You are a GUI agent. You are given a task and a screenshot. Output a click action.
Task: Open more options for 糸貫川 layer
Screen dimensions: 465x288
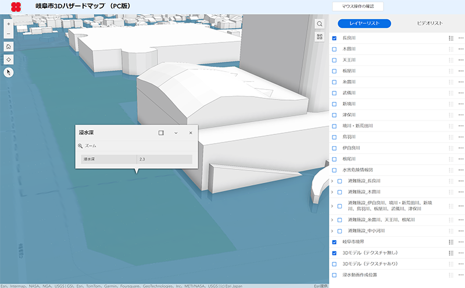tap(460, 82)
